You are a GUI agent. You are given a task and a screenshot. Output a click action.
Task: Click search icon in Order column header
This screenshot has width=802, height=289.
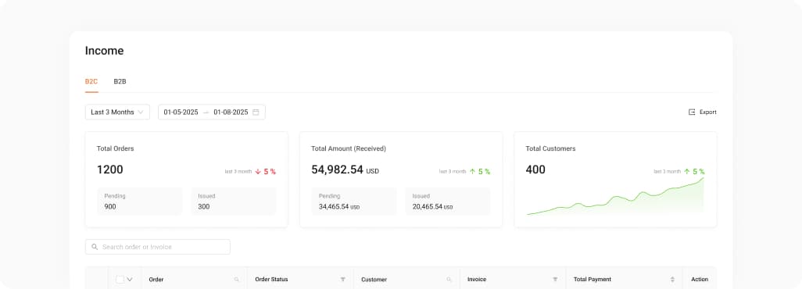pos(236,280)
